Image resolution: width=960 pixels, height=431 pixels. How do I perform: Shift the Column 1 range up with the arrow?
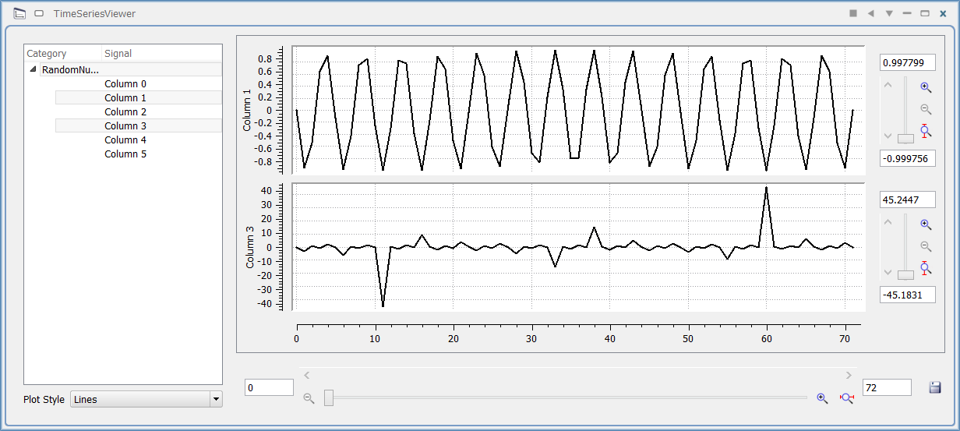point(888,84)
